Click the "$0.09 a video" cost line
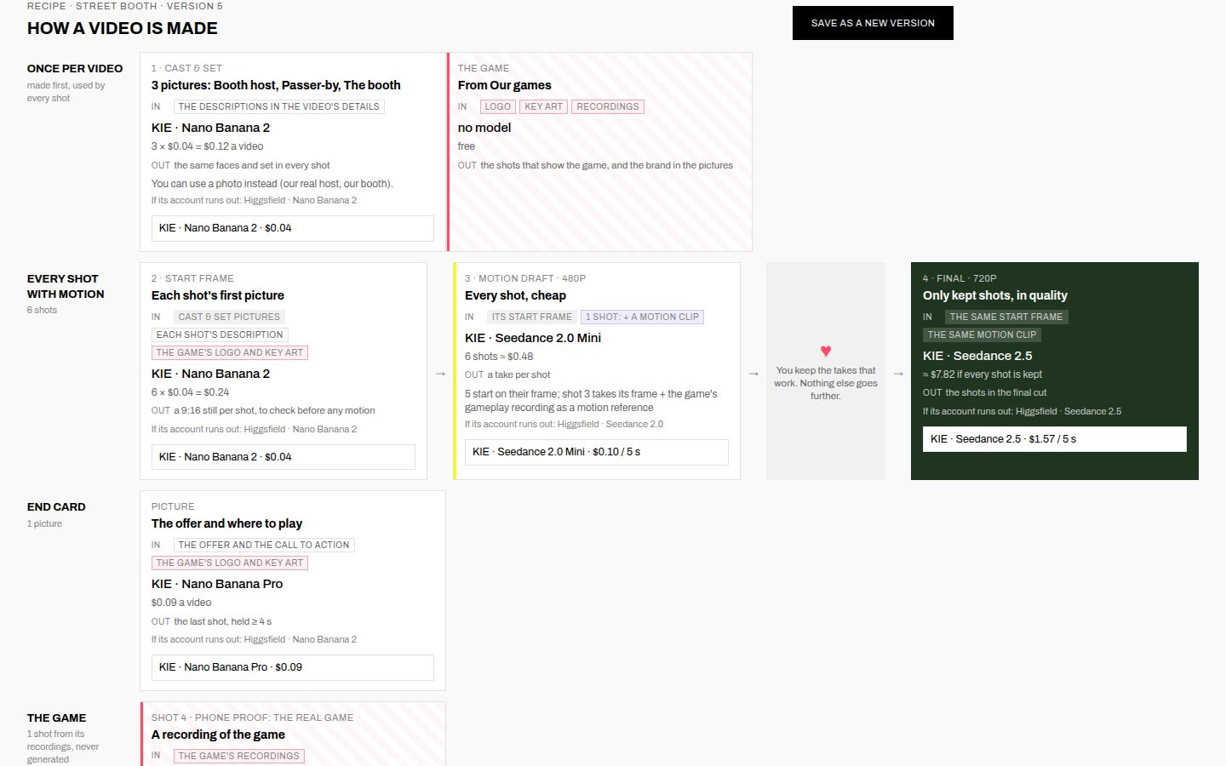This screenshot has width=1226, height=766. pos(181,603)
